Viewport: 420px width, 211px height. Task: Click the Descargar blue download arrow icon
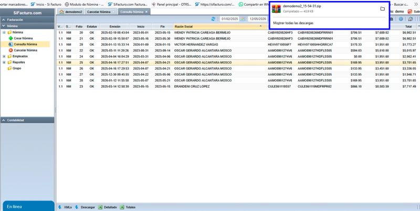(x=77, y=207)
